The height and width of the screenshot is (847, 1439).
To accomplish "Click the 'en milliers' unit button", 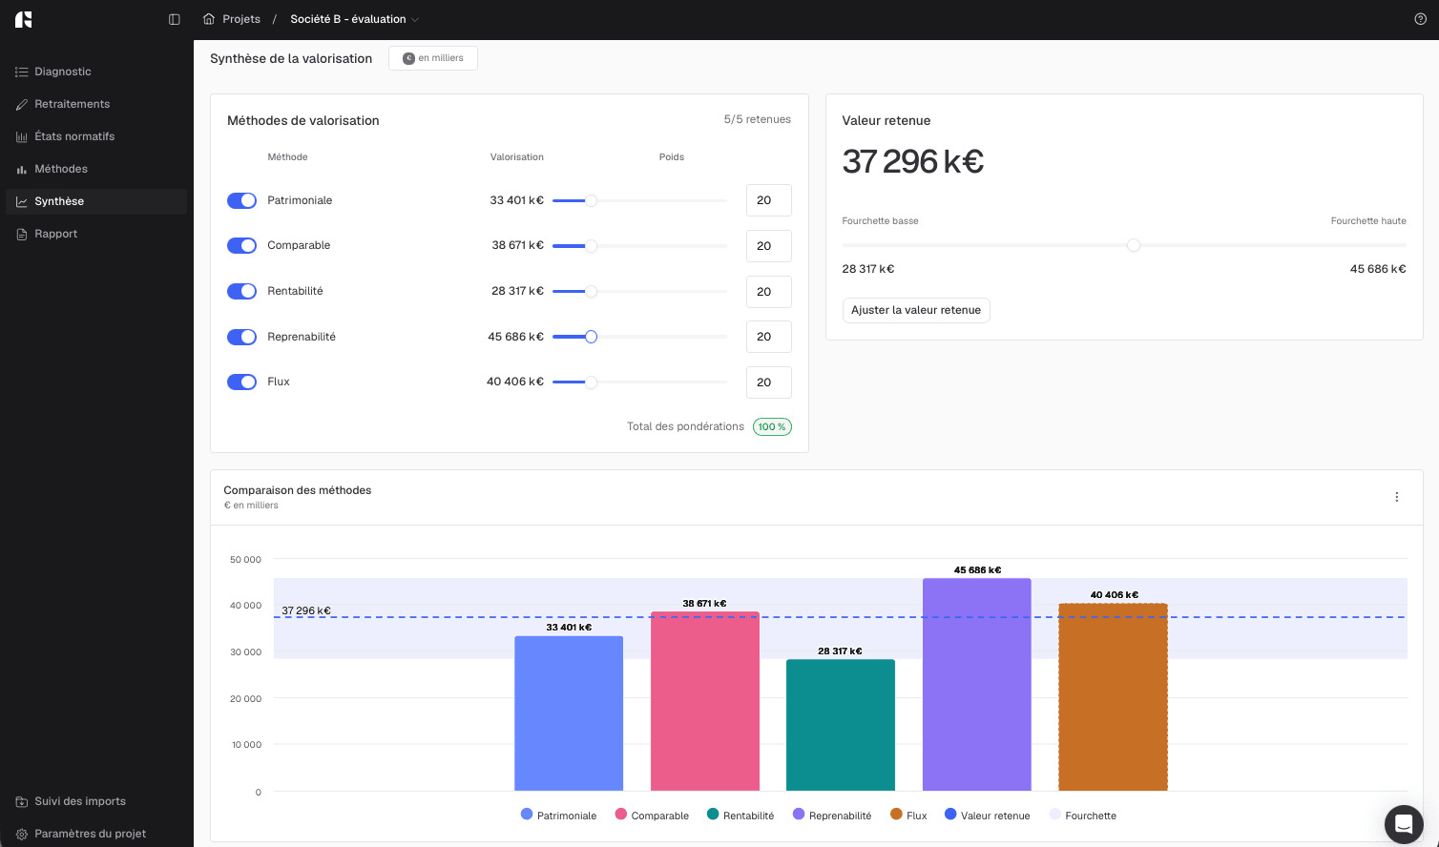I will coord(433,58).
